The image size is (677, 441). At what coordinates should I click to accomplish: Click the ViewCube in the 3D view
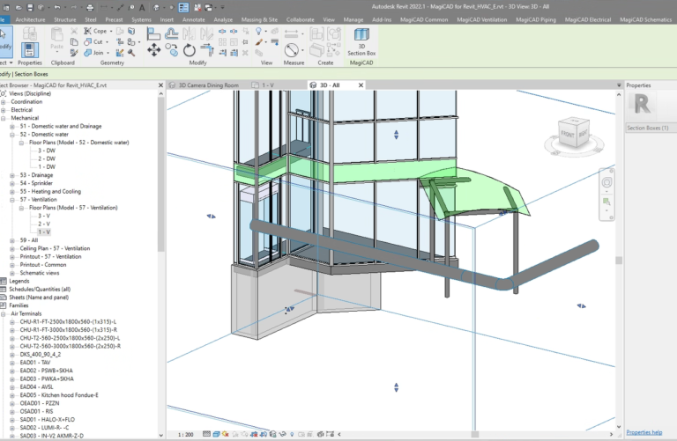pyautogui.click(x=573, y=133)
